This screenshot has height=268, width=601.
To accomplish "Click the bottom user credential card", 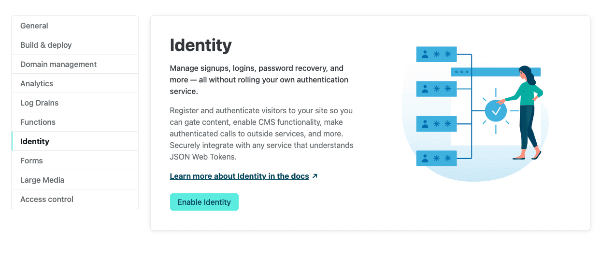I will coord(436,158).
